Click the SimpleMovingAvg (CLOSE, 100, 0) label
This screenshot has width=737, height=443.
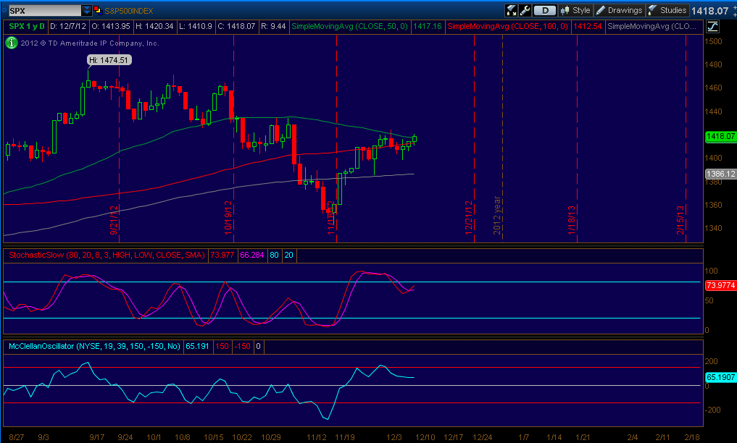click(x=507, y=26)
